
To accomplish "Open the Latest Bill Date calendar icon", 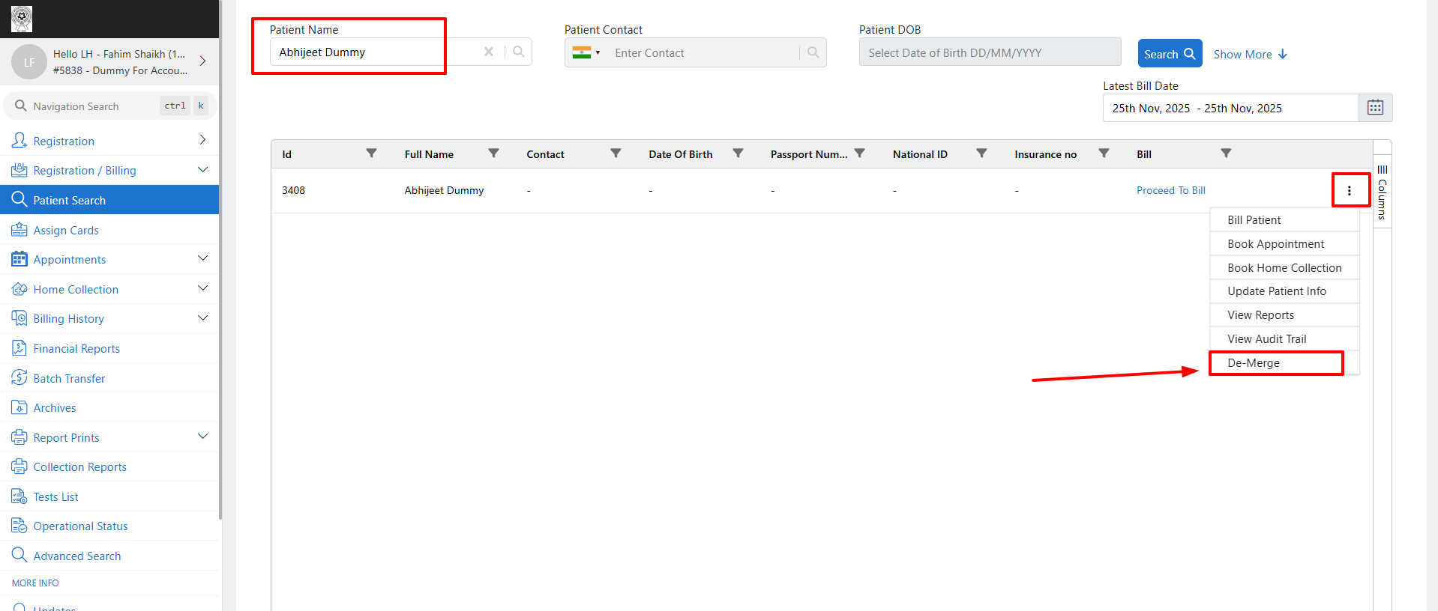I will pyautogui.click(x=1375, y=108).
